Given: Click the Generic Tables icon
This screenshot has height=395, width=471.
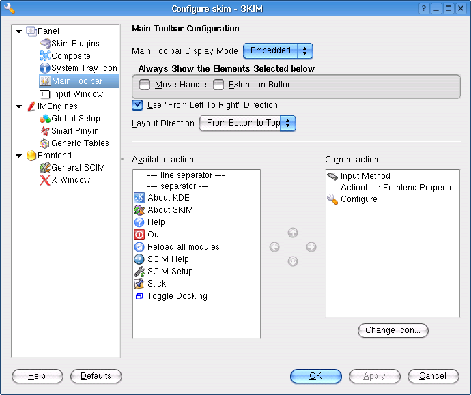Looking at the screenshot, I should [44, 143].
